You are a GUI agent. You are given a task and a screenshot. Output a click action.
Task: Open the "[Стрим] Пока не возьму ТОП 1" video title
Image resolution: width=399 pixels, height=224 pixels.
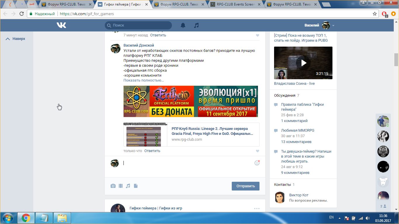click(x=301, y=38)
